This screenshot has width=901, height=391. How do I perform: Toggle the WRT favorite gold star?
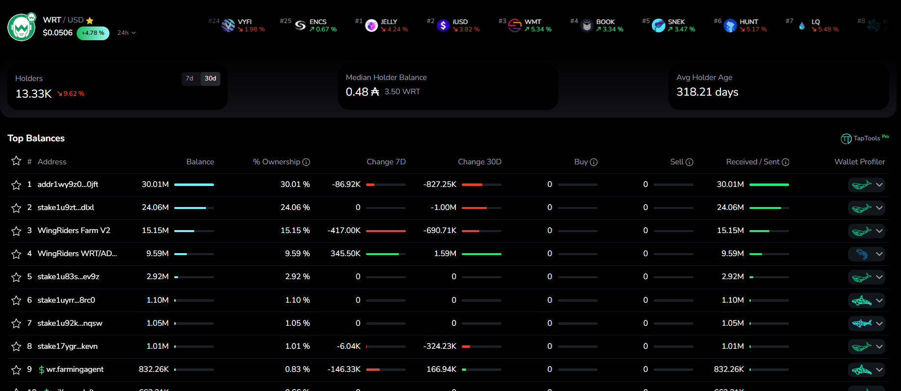click(90, 21)
